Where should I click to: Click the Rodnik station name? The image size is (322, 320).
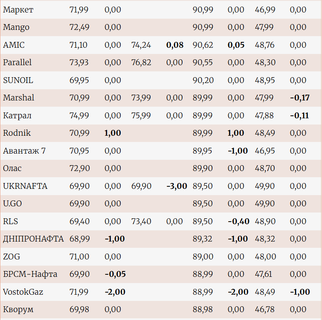coord(17,133)
